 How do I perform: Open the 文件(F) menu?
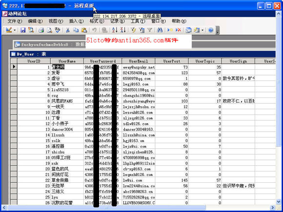coord(15,21)
